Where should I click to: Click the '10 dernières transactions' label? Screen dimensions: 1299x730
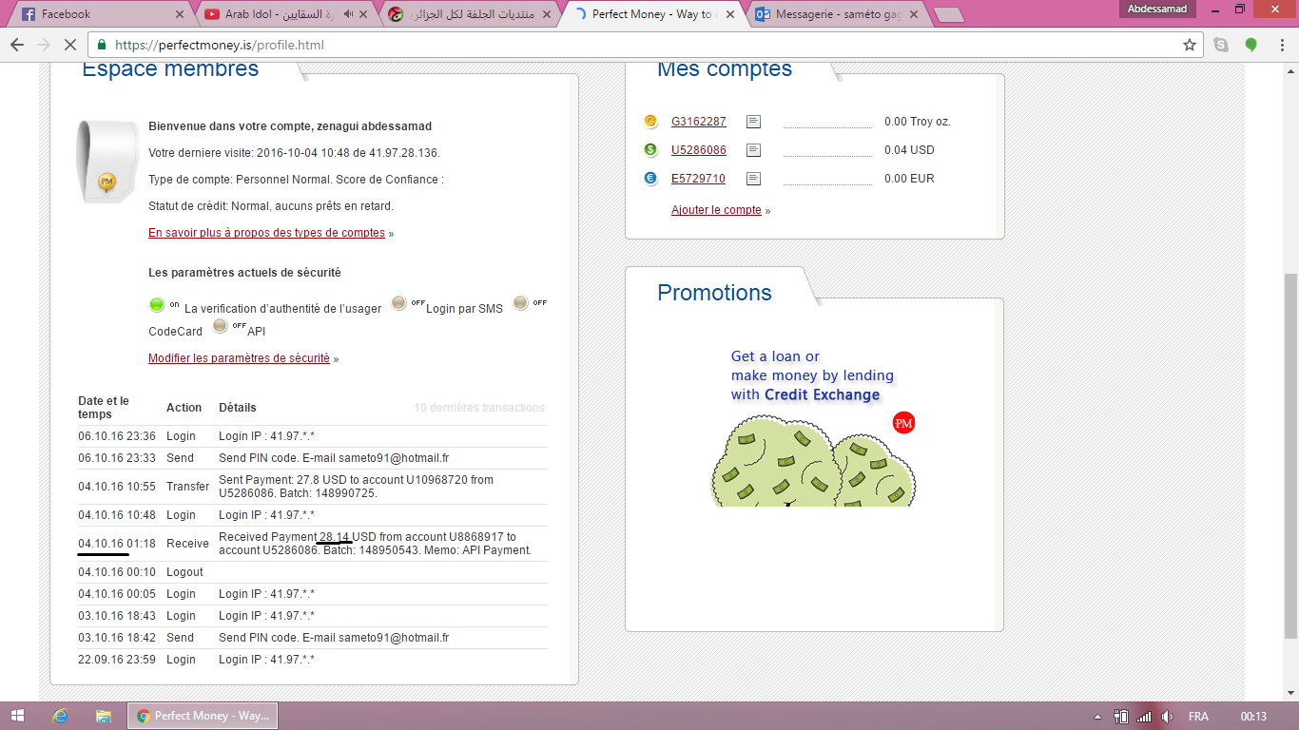click(x=479, y=408)
